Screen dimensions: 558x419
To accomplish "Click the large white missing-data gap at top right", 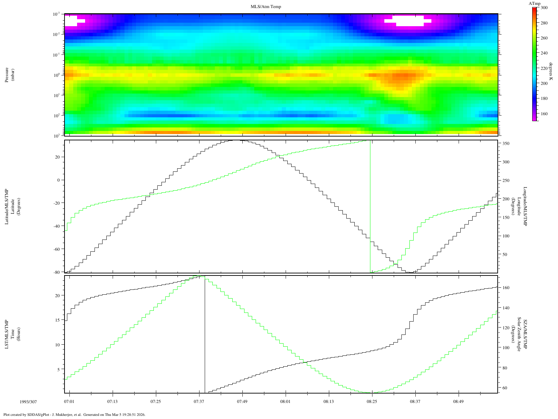I will click(x=408, y=21).
